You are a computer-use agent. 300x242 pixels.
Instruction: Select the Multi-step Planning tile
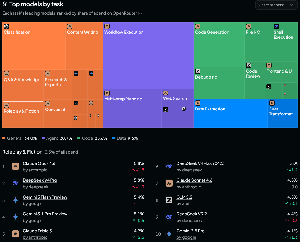[x=132, y=108]
